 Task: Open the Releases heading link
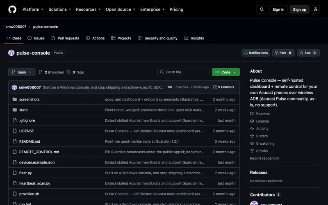tap(259, 173)
